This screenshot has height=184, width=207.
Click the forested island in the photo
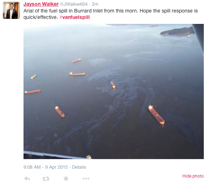[177, 31]
